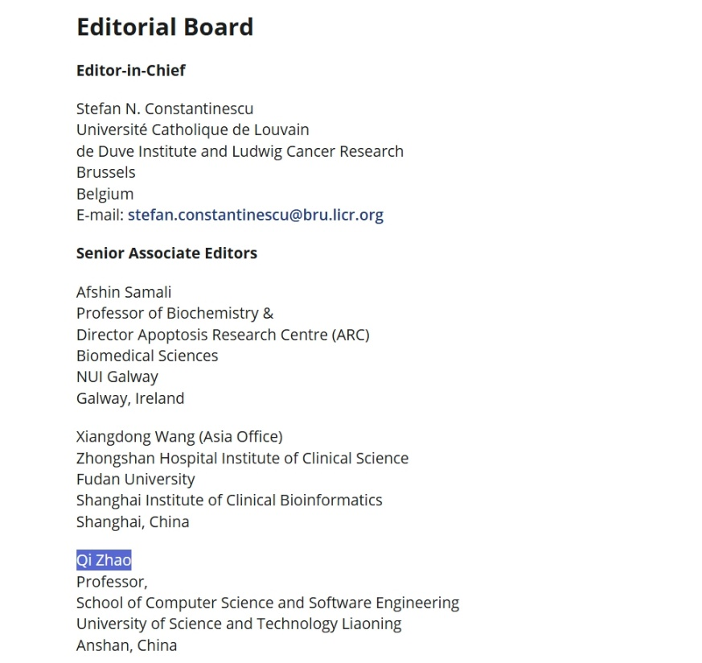Screen dimensions: 702x663
Task: Click the Xiangdong Wang (Asia Office) line
Action: coord(179,437)
